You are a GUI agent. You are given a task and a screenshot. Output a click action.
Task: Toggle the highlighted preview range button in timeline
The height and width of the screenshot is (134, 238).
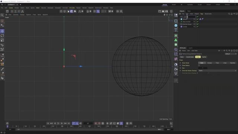[74, 123]
